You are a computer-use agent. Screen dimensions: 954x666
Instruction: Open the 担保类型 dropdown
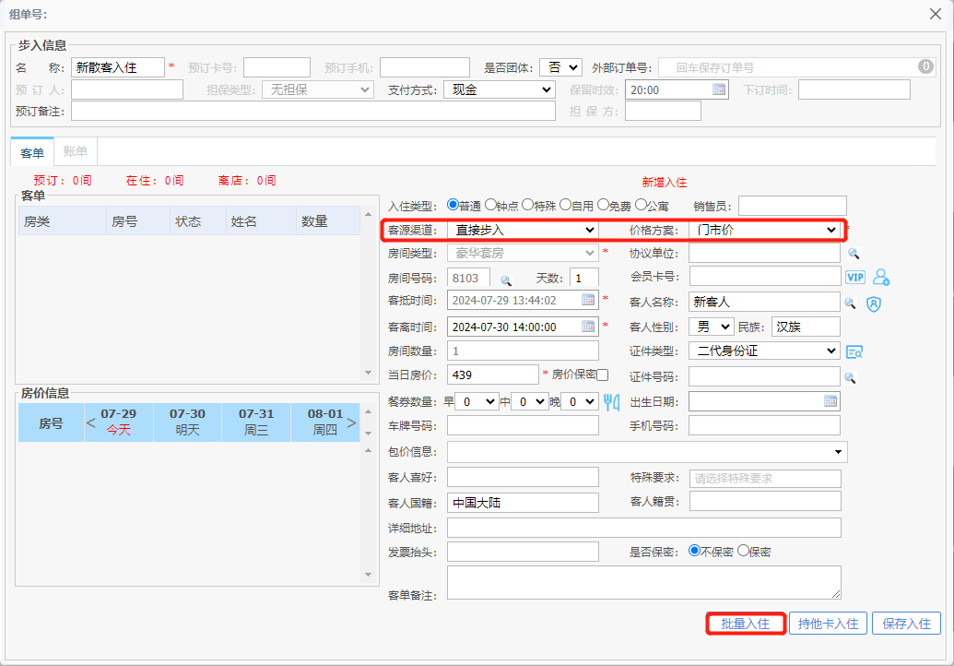click(318, 89)
